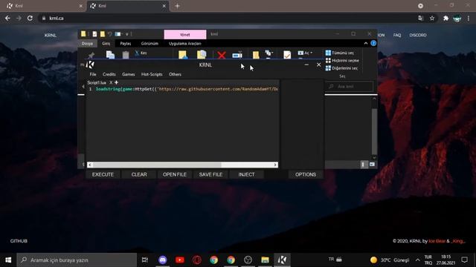Click the scroll right arrow in editor
This screenshot has width=476, height=267.
point(275,165)
